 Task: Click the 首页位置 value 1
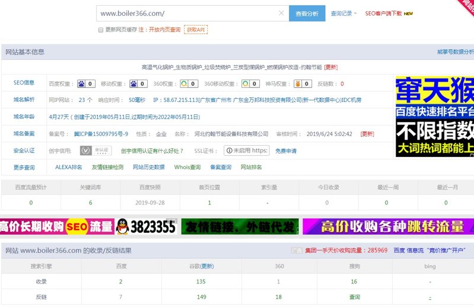[209, 203]
